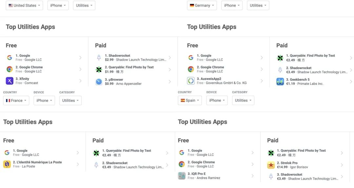
Task: Open the '3. AusweisApp2' app link
Action: point(209,79)
